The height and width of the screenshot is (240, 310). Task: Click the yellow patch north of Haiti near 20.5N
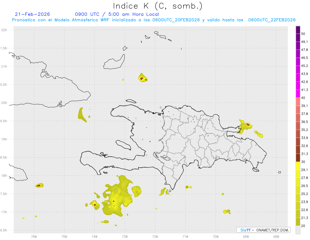click(x=143, y=78)
